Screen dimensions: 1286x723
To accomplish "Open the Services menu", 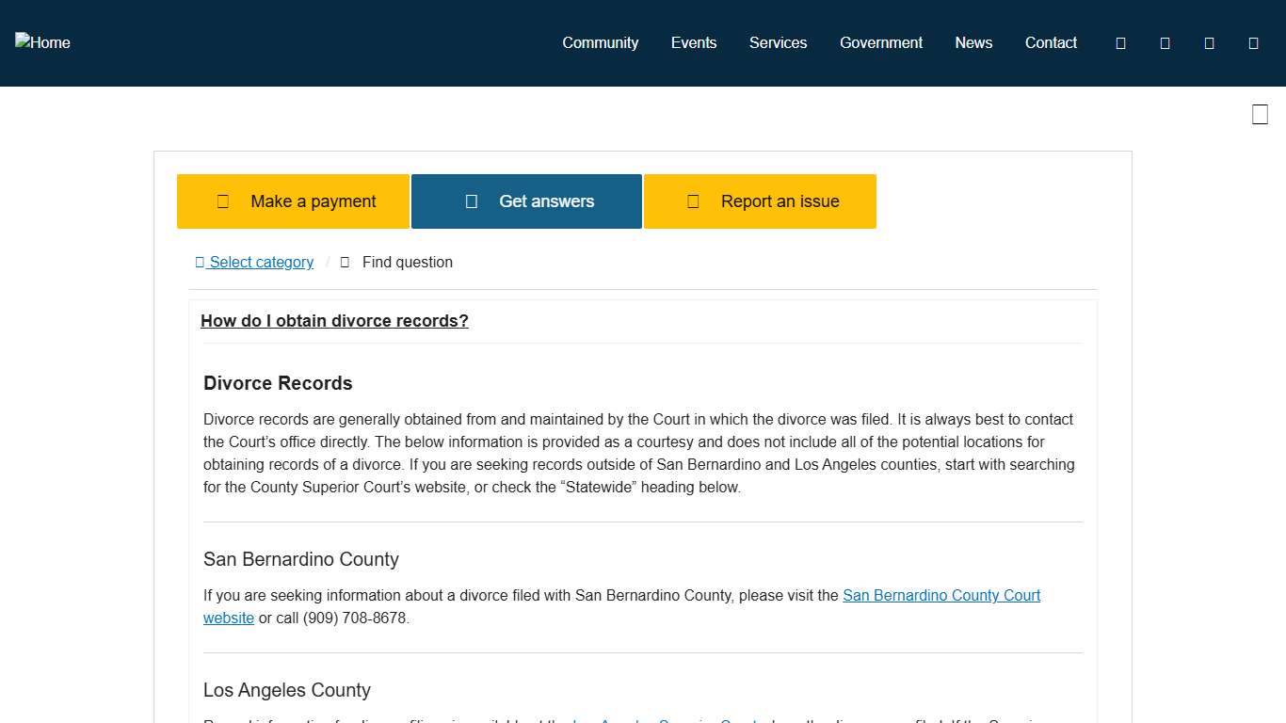I will 778,42.
